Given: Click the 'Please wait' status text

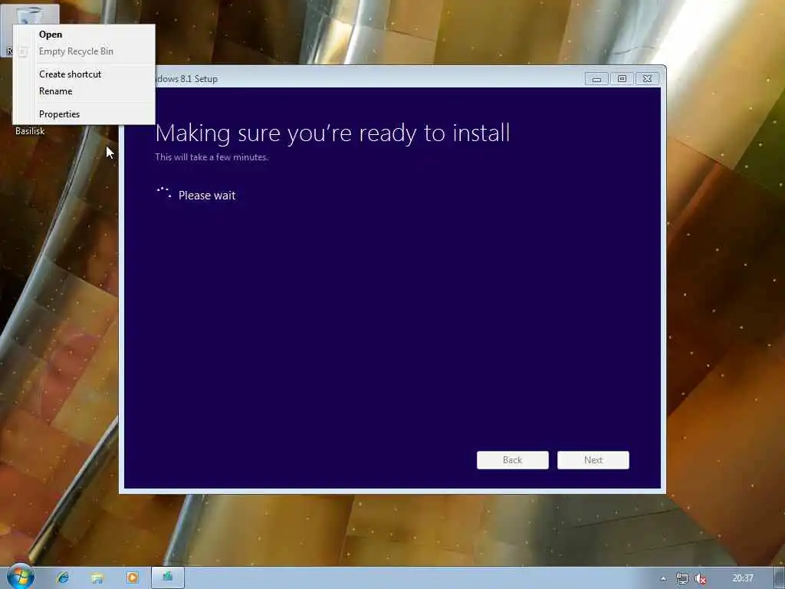Looking at the screenshot, I should pyautogui.click(x=207, y=196).
